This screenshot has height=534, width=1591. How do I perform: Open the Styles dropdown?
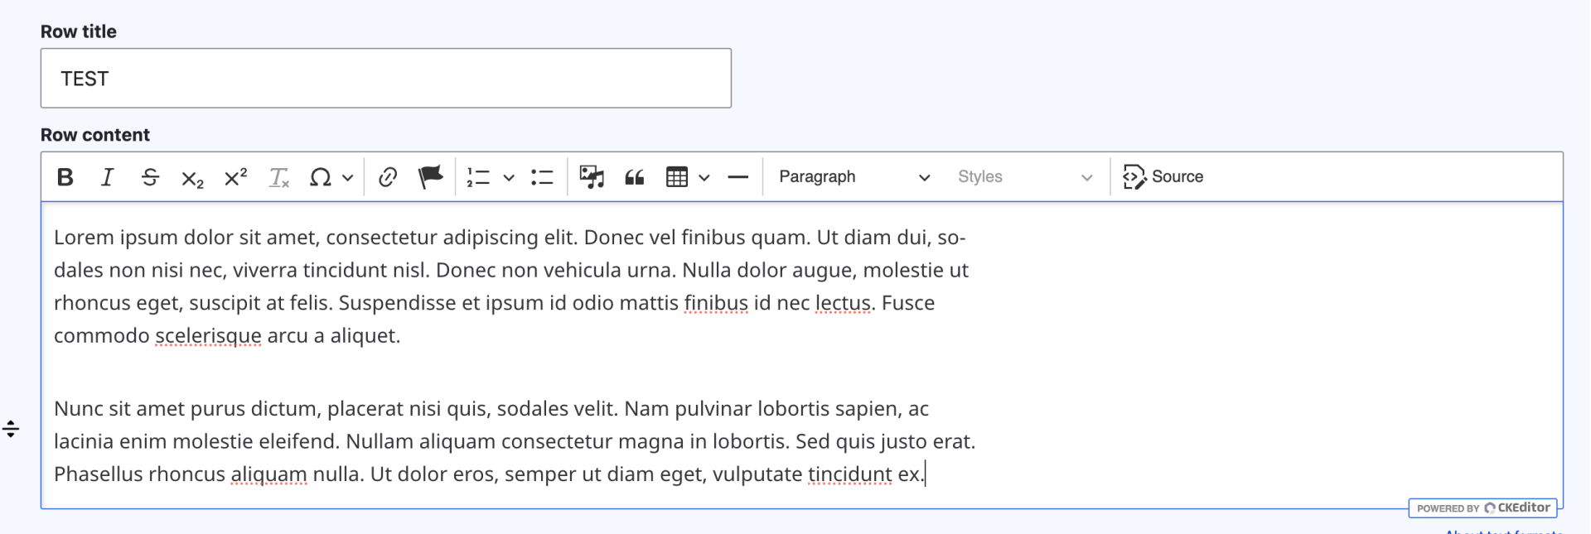1024,177
